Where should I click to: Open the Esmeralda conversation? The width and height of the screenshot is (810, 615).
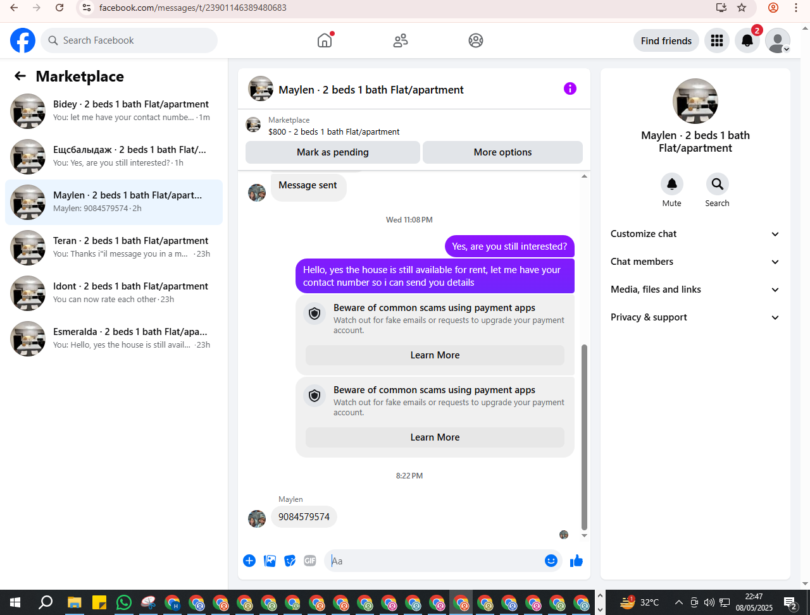click(x=114, y=339)
